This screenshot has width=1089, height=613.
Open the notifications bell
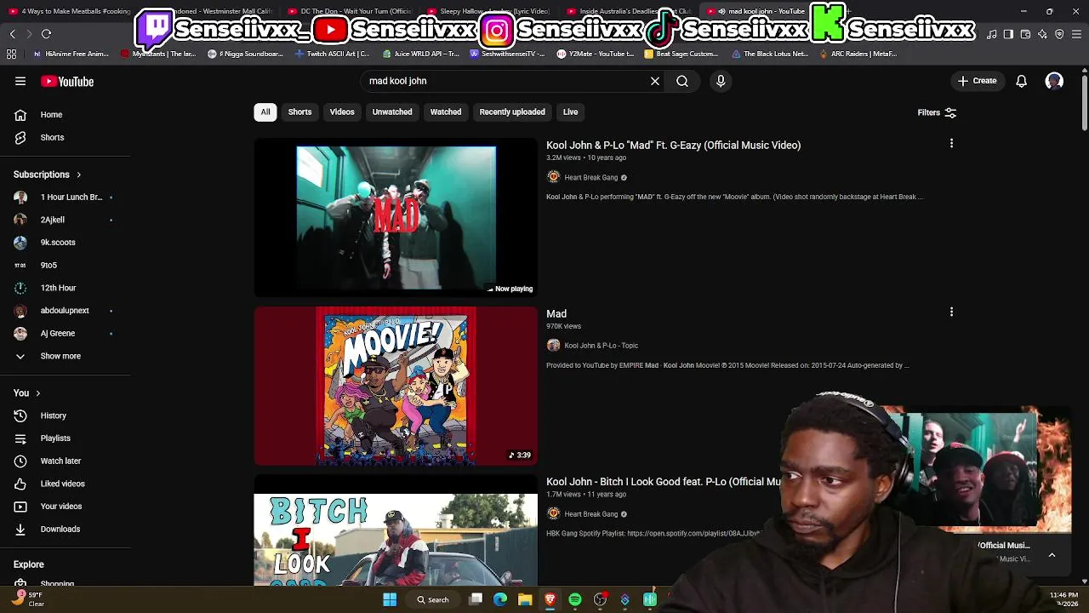1022,81
